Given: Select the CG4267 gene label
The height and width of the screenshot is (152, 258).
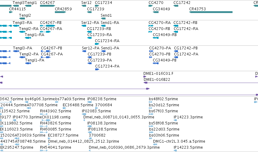Looking at the screenshot, I should pos(47,3).
